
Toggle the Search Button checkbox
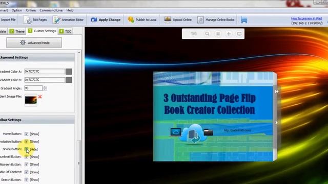click(x=26, y=179)
